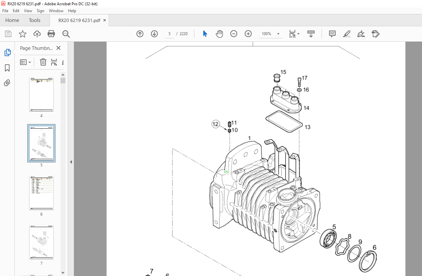Open the sign document fountain pen tool
Viewport: 422px width, 276px height.
pyautogui.click(x=361, y=34)
